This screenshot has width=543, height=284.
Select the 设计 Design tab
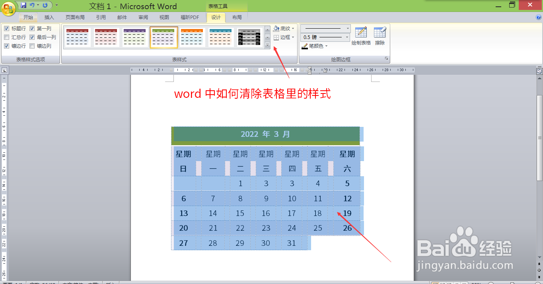(x=216, y=18)
